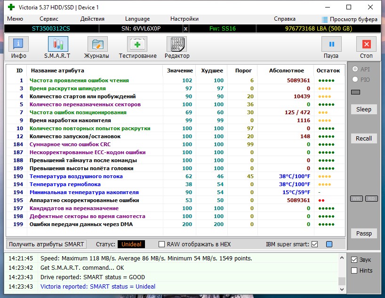Open the Справка help menu
This screenshot has width=385, height=298.
[x=285, y=19]
